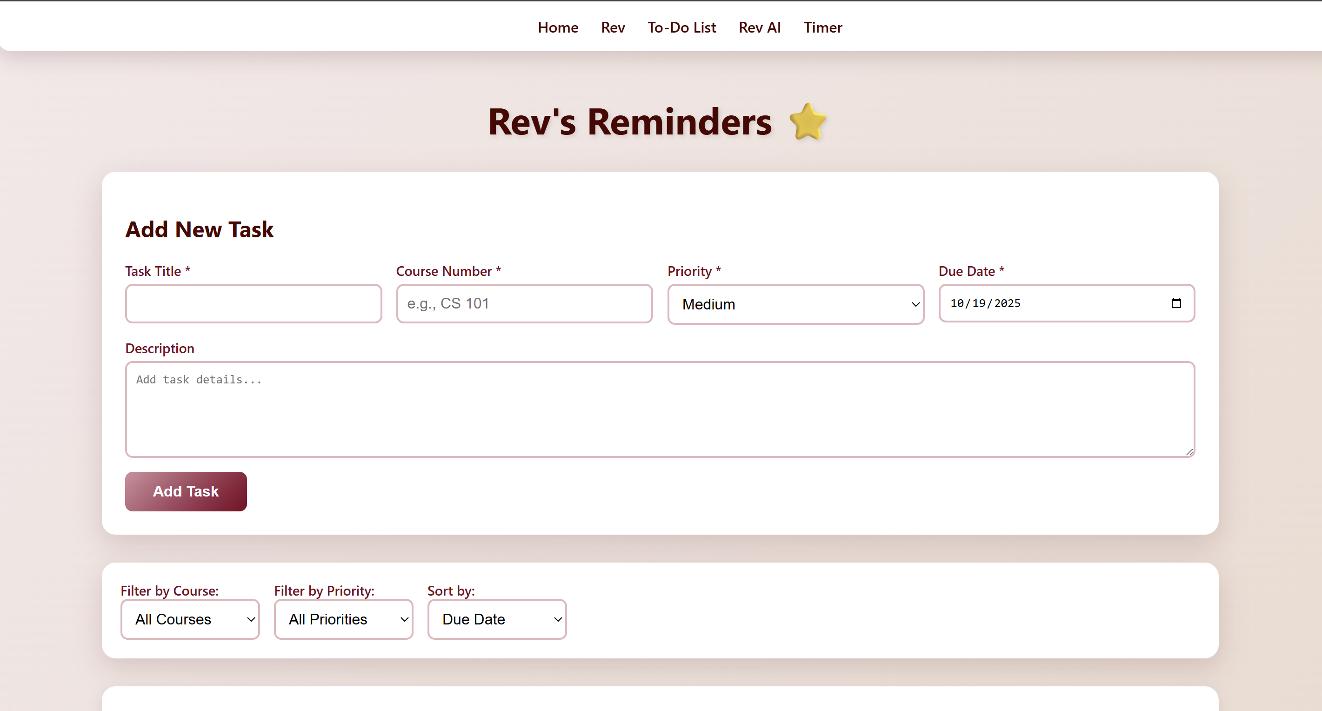Grab the description textarea resize handle

click(1189, 452)
